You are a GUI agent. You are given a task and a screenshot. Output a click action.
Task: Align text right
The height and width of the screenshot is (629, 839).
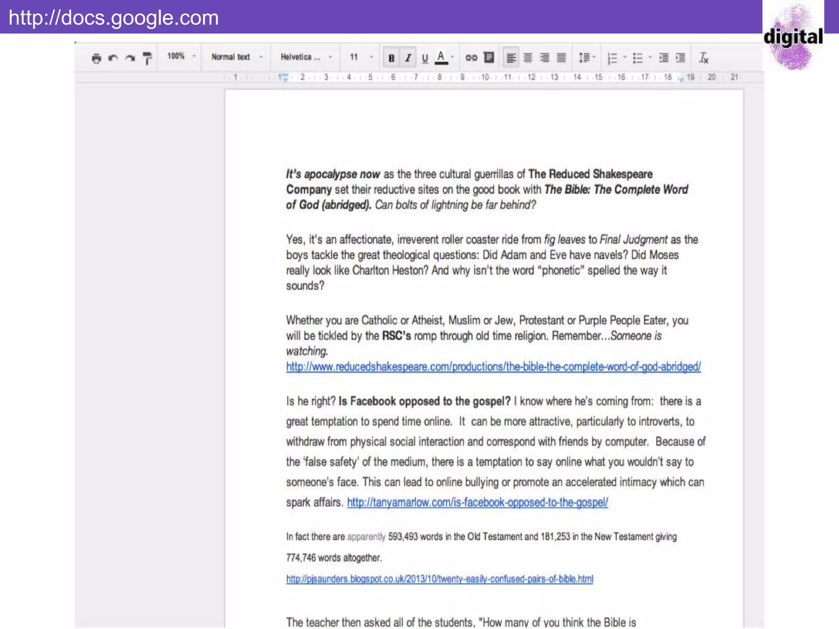[x=544, y=58]
